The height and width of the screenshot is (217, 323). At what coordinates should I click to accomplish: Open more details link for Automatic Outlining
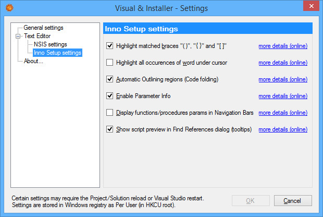coord(283,79)
